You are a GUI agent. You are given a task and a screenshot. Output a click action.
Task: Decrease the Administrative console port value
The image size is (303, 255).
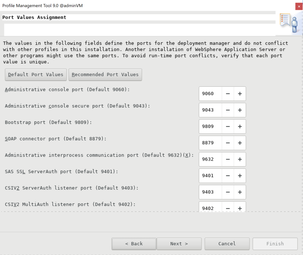tap(228, 94)
